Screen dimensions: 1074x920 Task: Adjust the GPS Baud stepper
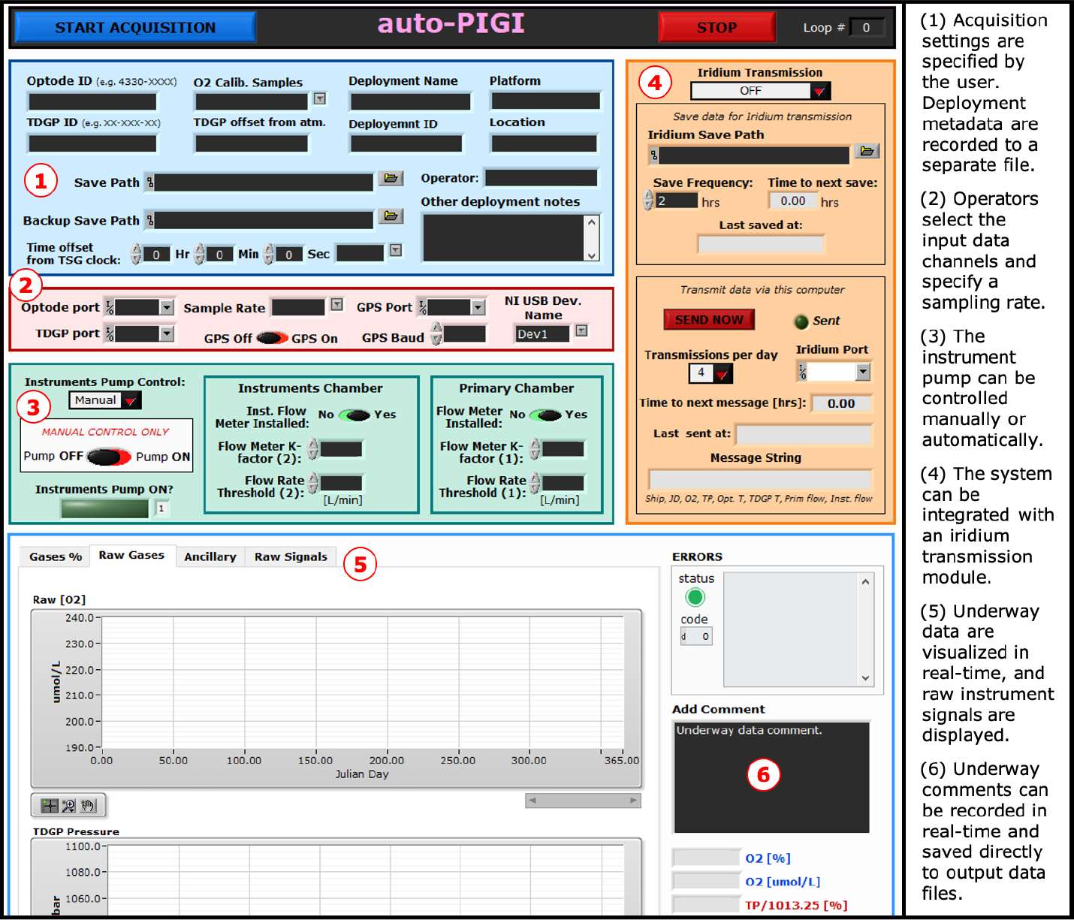436,334
